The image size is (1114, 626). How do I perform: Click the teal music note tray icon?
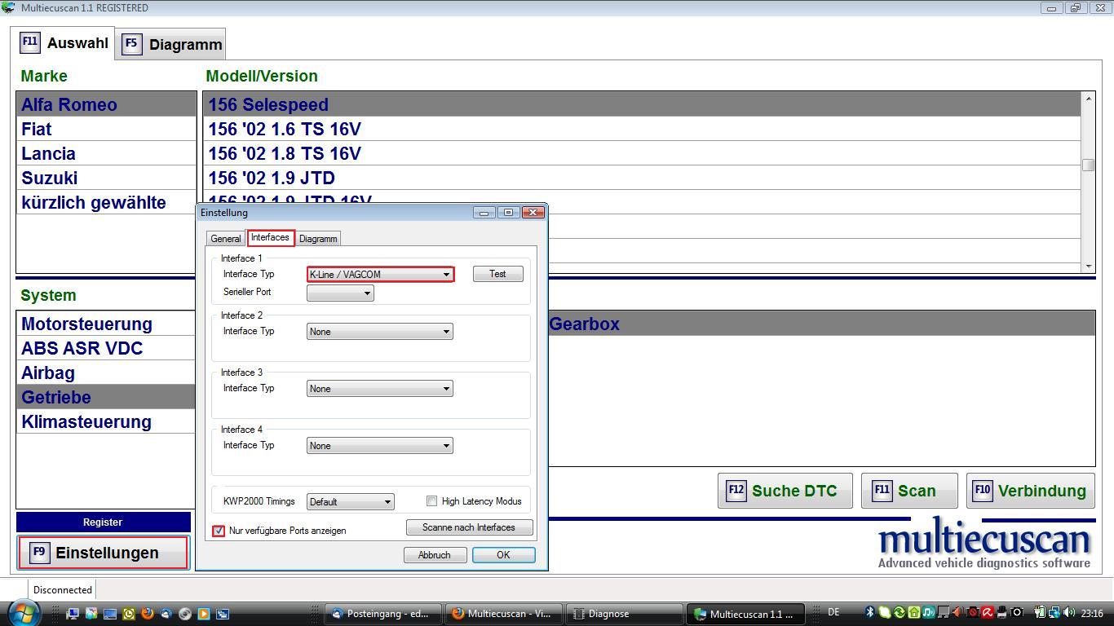(929, 613)
